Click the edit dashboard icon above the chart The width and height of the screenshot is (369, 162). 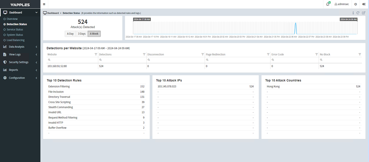[363, 13]
